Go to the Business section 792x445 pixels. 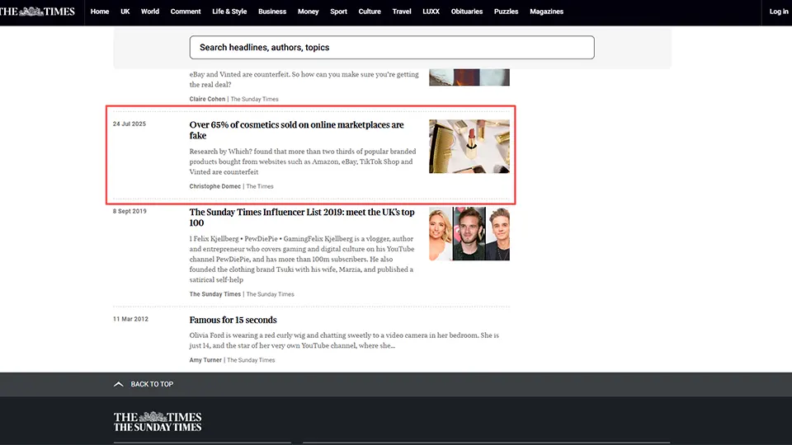[x=272, y=11]
